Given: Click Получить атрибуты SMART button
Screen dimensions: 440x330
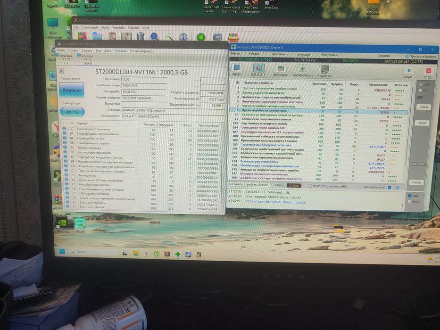Looking at the screenshot, I should 249,185.
